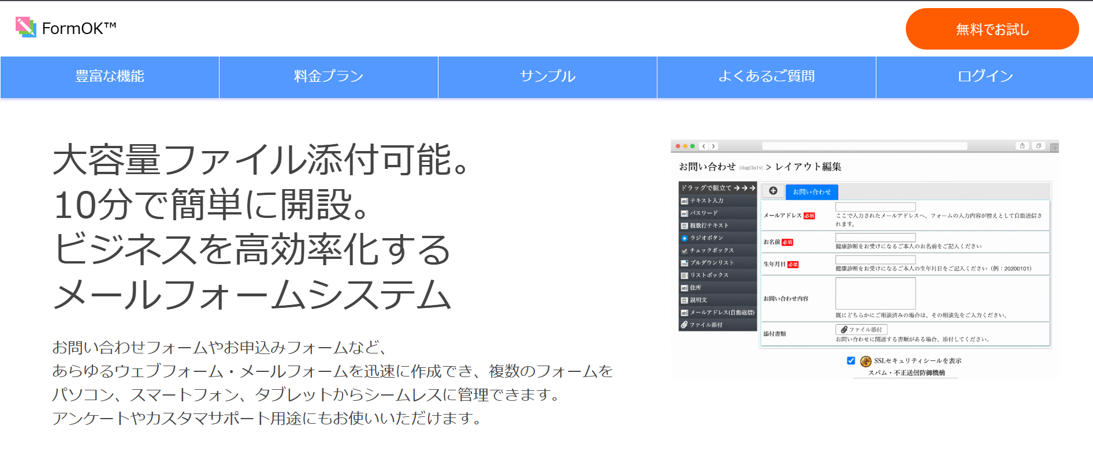Screen dimensions: 1093x463
Task: Click the メールアドレス input box in preview
Action: tap(875, 206)
